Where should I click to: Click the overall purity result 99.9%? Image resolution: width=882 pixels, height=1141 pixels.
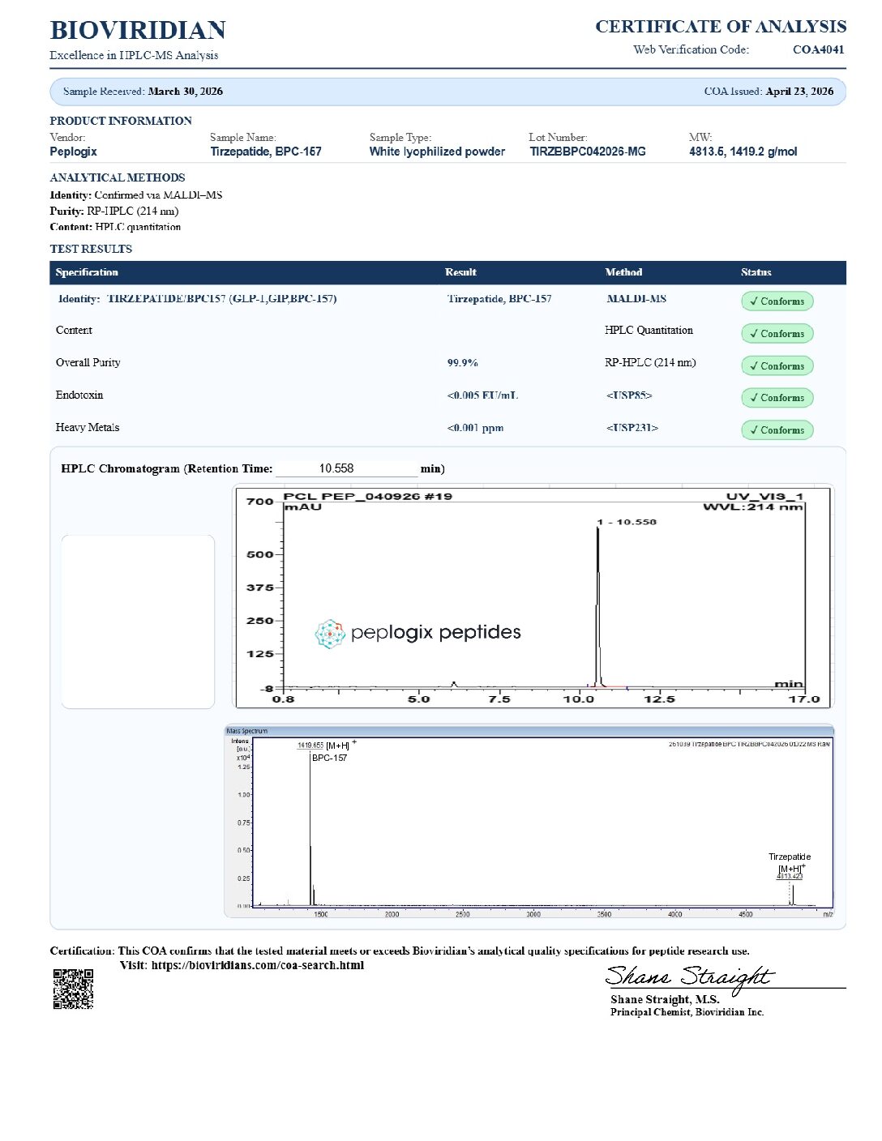tap(463, 363)
